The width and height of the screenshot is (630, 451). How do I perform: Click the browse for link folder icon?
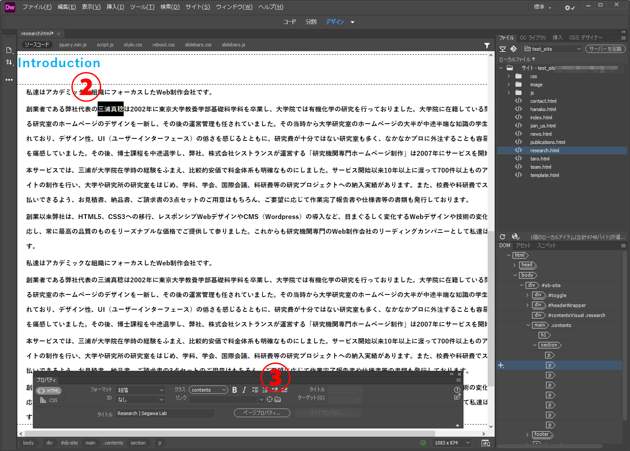tap(278, 399)
